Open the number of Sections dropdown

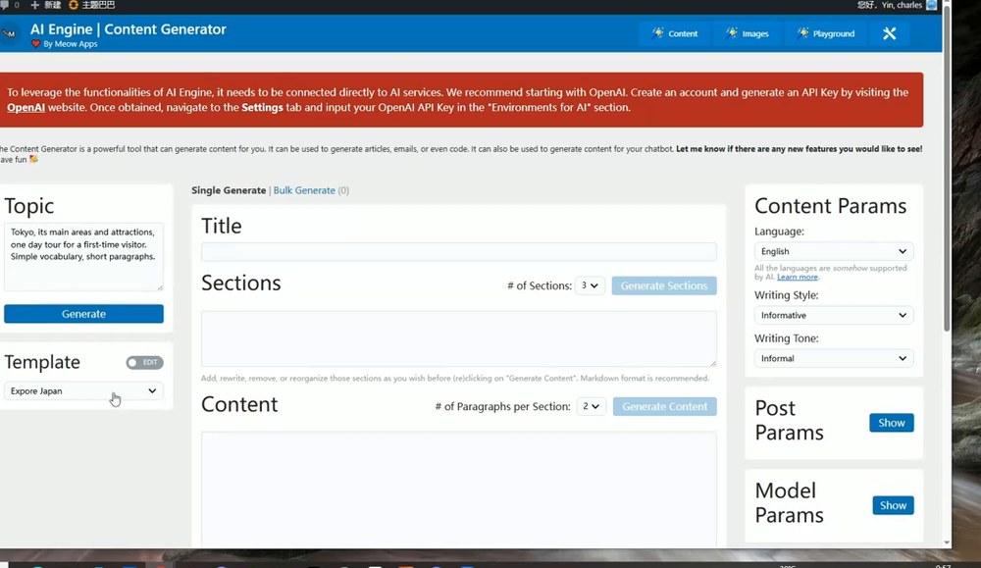(590, 285)
